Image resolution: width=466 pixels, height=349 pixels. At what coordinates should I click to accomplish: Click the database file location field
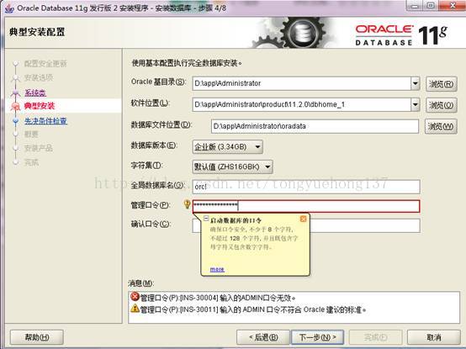point(315,126)
